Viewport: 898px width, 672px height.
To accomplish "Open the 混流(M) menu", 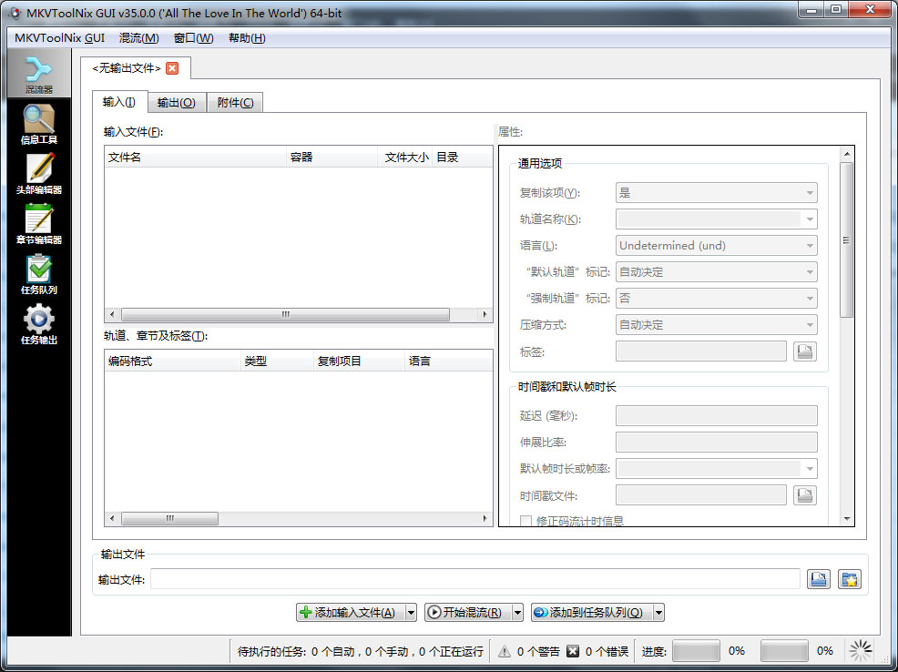I will coord(138,38).
